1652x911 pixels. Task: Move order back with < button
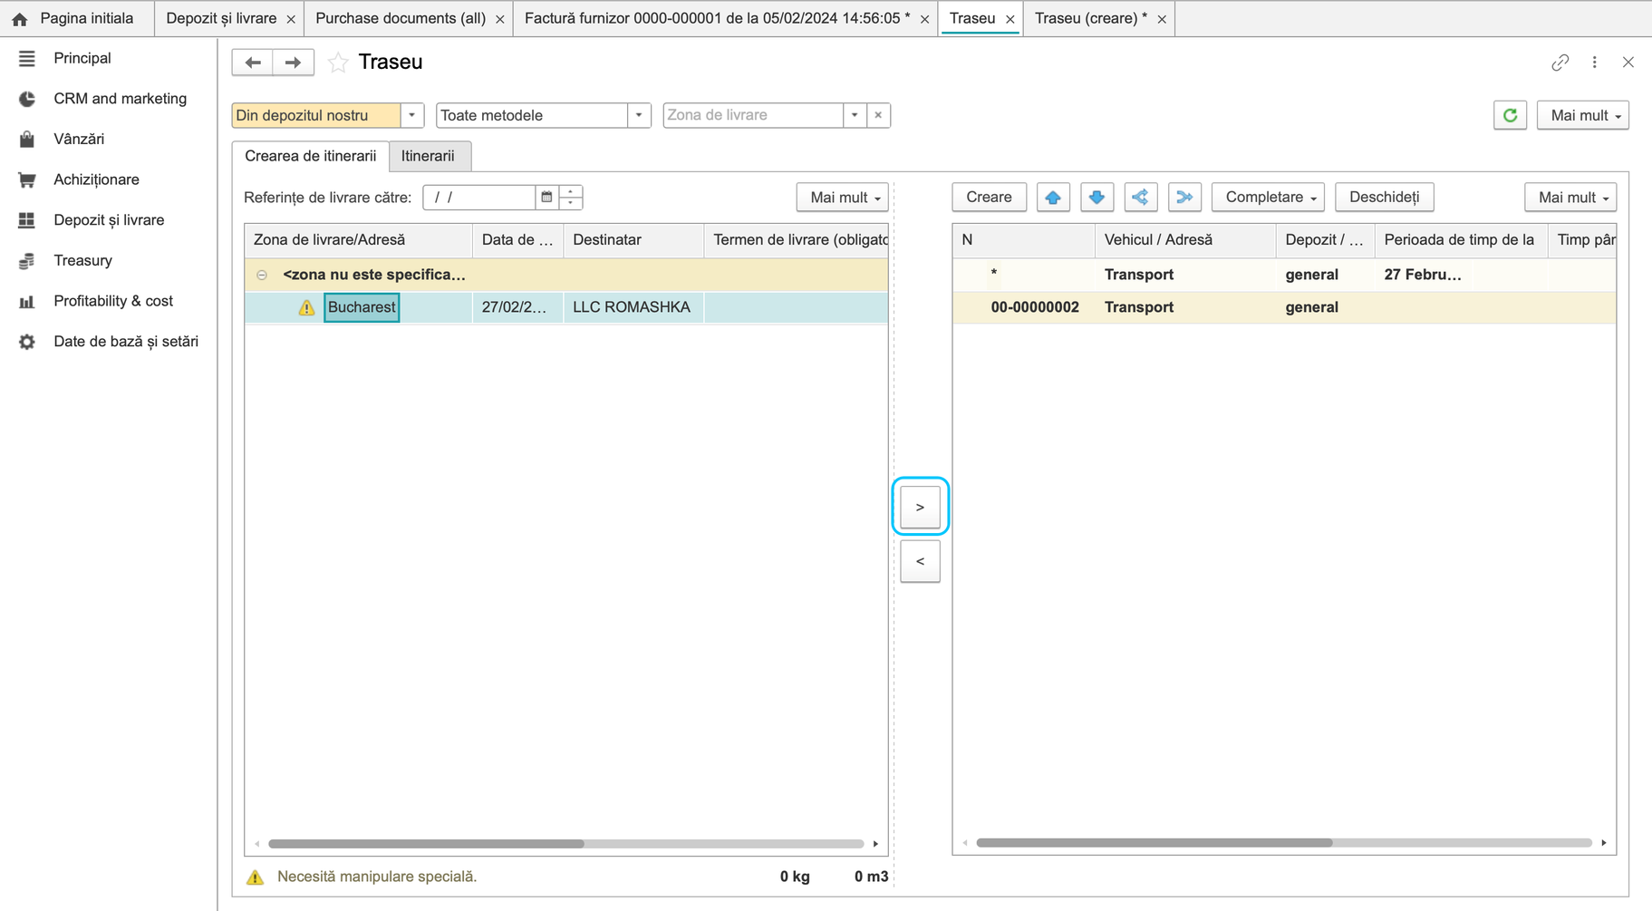click(x=920, y=561)
